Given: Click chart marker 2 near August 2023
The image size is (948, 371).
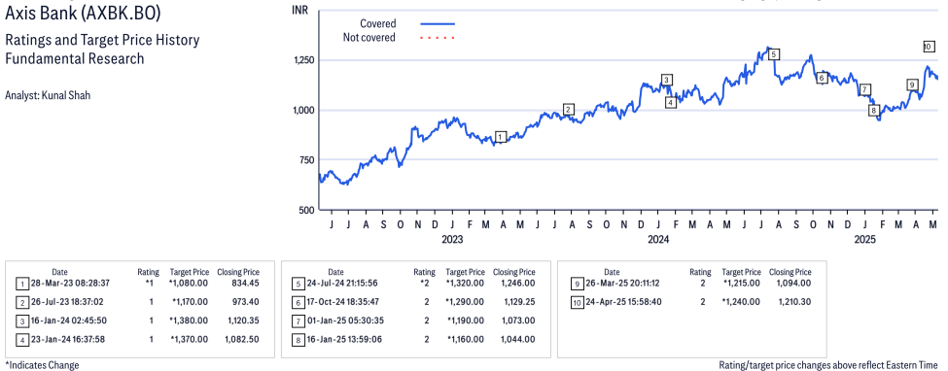Looking at the screenshot, I should click(568, 110).
